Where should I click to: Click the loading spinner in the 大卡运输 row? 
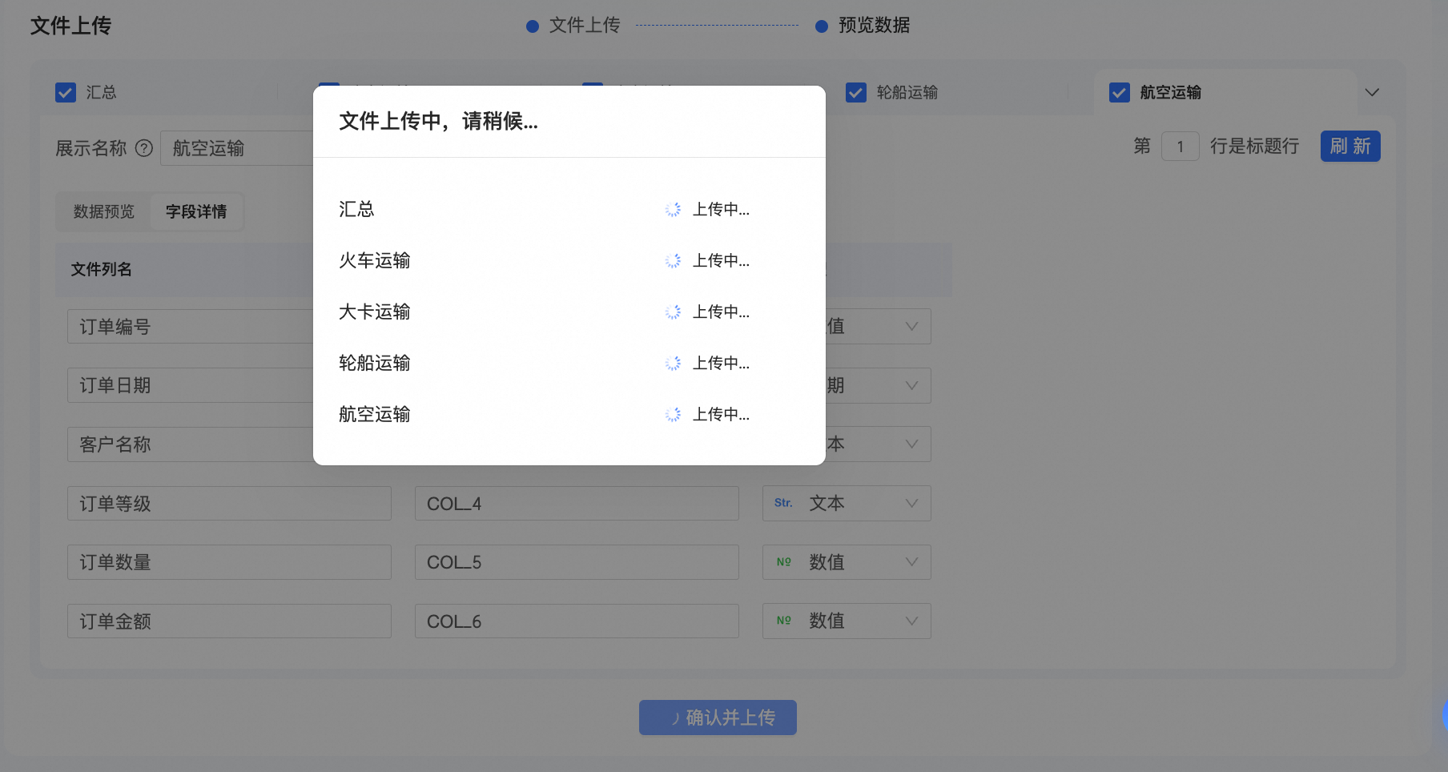673,312
